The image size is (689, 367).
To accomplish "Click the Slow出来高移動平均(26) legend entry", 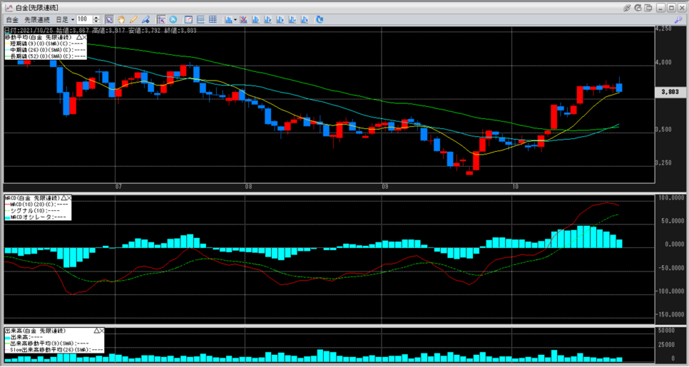I will tap(54, 350).
